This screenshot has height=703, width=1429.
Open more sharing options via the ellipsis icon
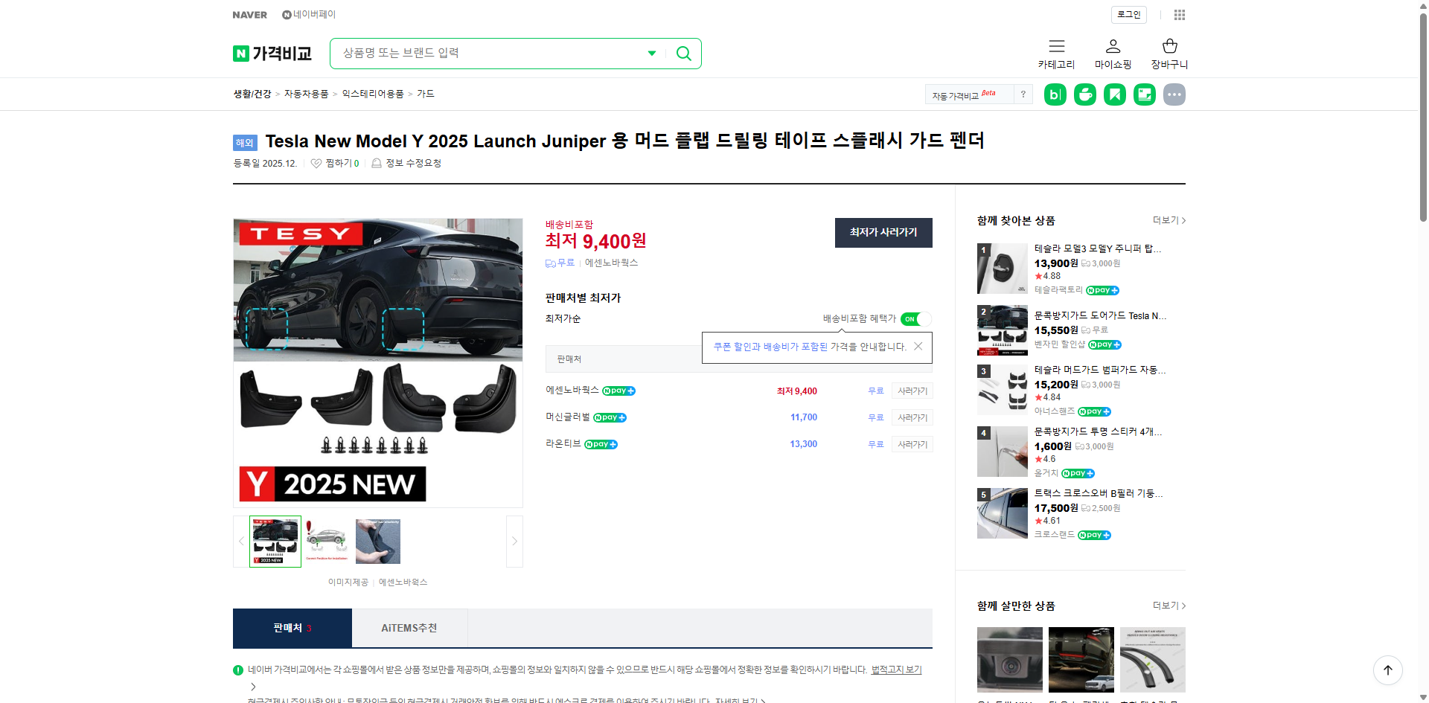(x=1174, y=94)
